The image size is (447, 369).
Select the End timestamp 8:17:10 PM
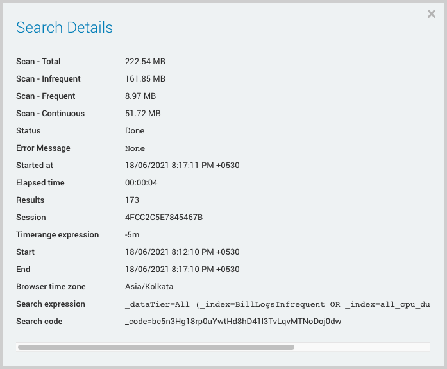pos(181,270)
